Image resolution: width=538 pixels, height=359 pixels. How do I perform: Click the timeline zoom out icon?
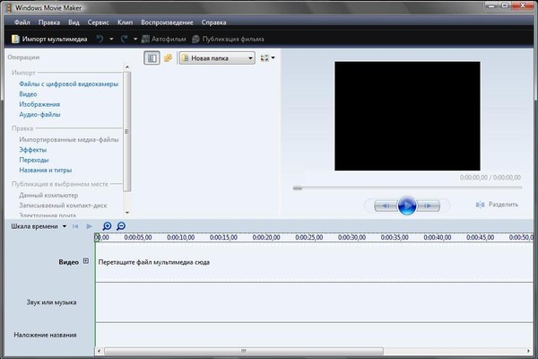click(x=121, y=226)
